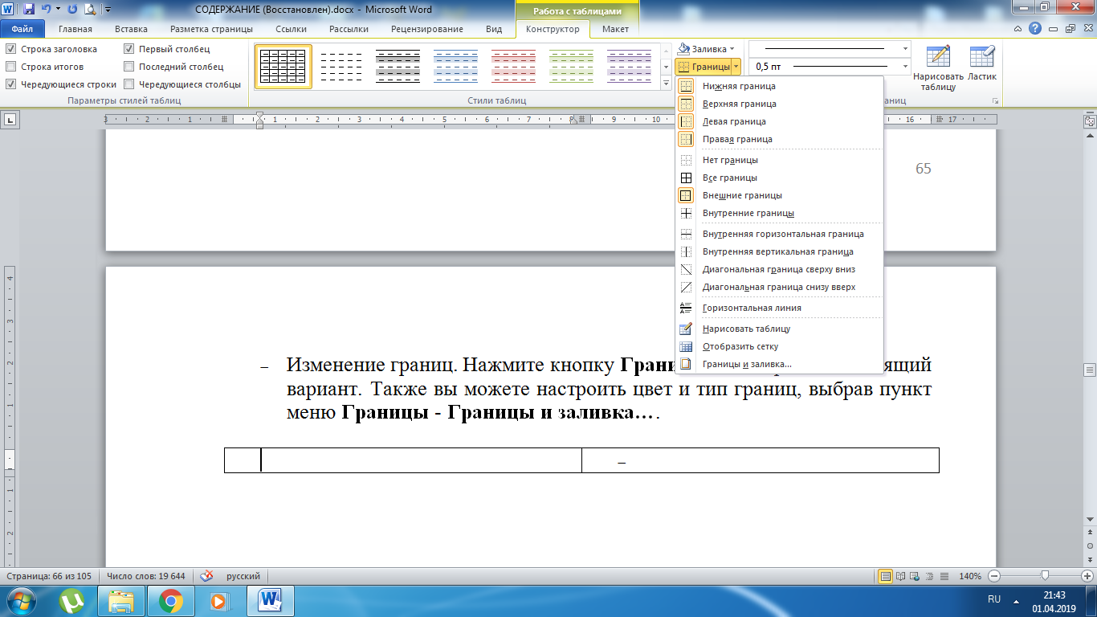Open the border dialog launcher corner
This screenshot has height=617, width=1097.
coord(996,101)
